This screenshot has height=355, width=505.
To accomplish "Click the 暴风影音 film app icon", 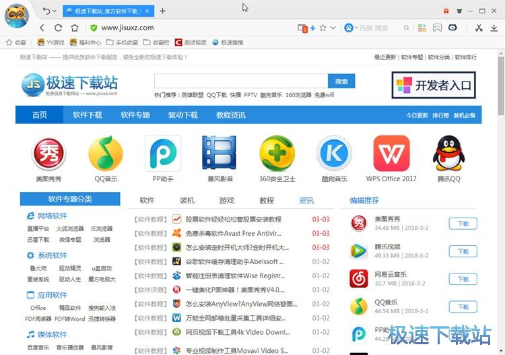I will point(220,153).
